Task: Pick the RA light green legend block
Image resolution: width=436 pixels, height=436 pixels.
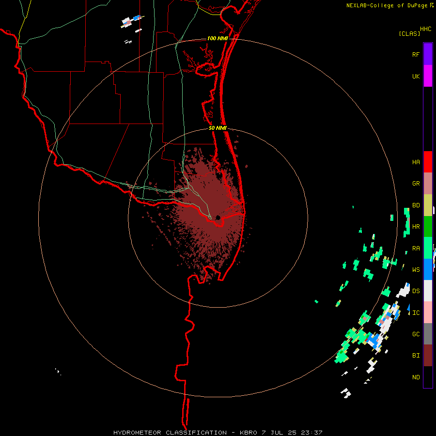Action: (x=428, y=248)
